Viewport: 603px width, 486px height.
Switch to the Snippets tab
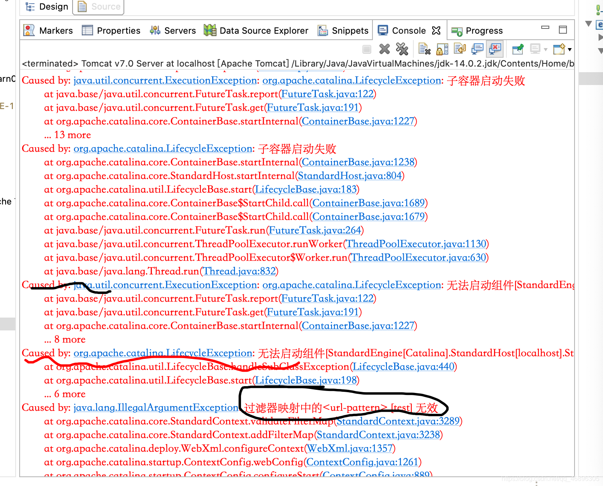point(343,30)
